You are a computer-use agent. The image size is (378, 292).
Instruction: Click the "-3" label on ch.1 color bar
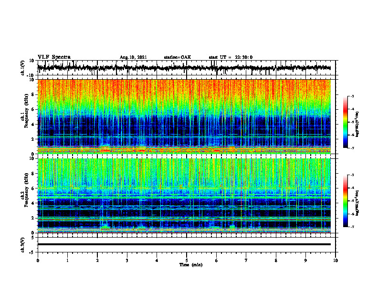coord(352,96)
